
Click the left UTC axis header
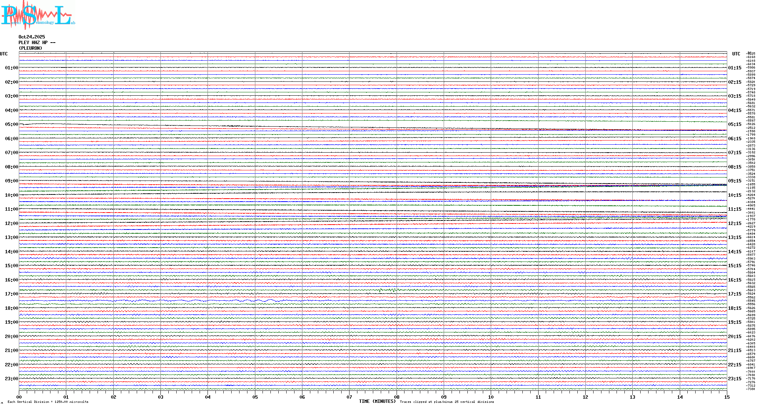click(4, 54)
